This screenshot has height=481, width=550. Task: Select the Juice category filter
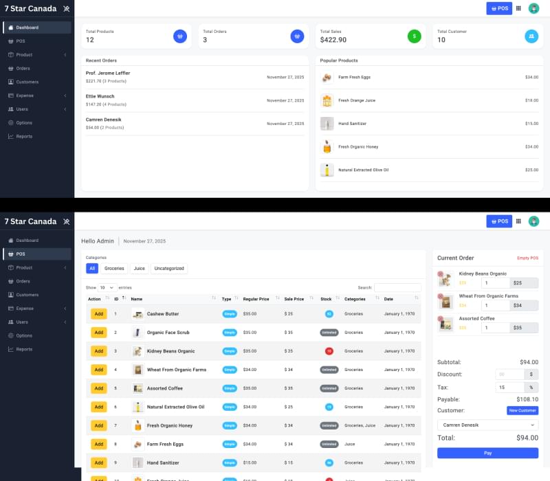click(139, 269)
